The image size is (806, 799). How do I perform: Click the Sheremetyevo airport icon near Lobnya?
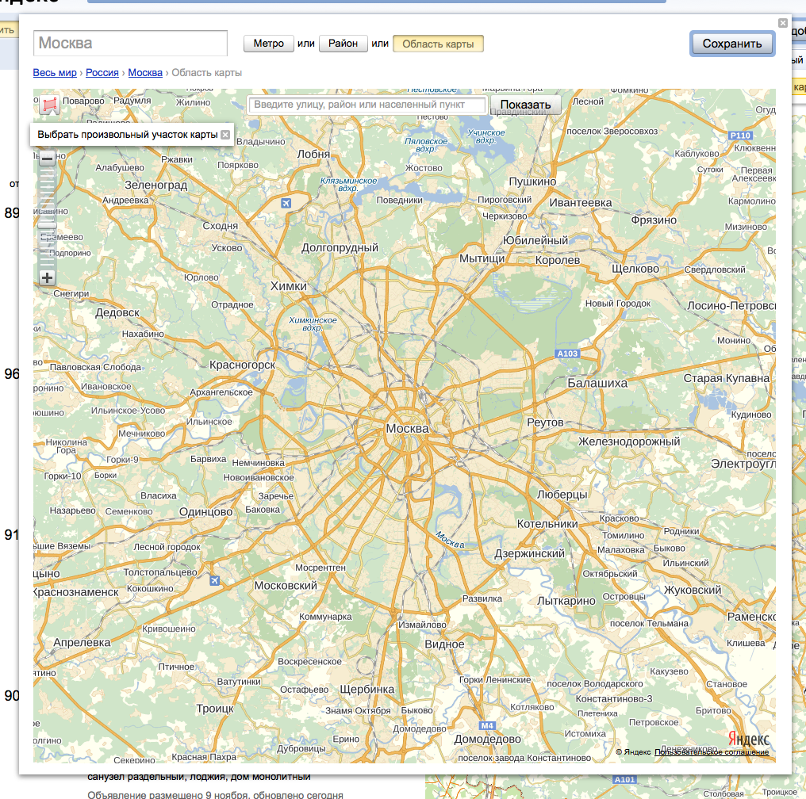286,203
